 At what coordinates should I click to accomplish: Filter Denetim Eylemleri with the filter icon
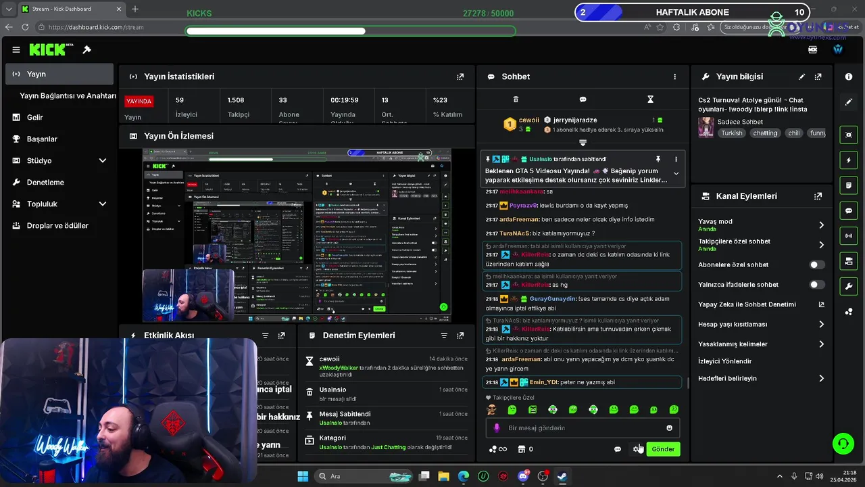444,335
